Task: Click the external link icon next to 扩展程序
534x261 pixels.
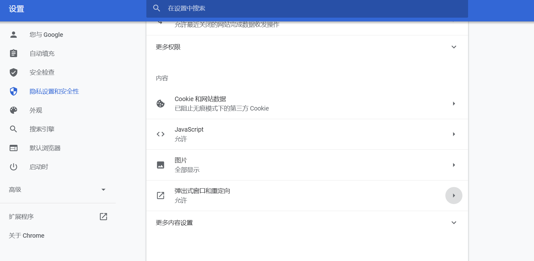Action: point(103,217)
